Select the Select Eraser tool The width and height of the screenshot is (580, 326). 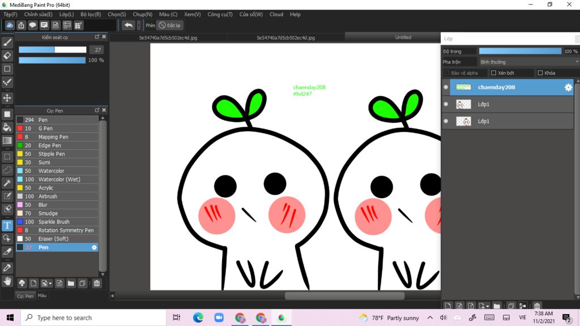pos(7,209)
